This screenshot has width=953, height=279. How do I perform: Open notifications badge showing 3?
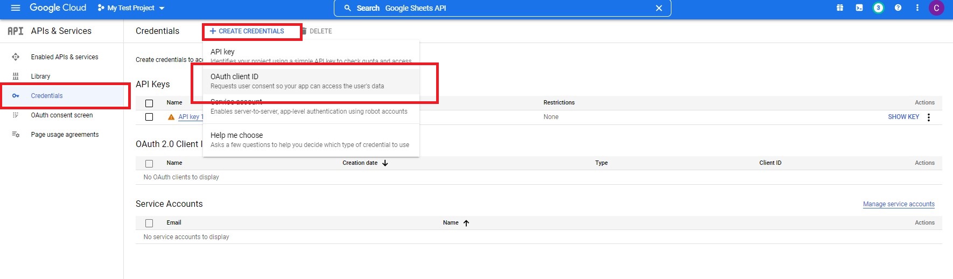coord(878,8)
